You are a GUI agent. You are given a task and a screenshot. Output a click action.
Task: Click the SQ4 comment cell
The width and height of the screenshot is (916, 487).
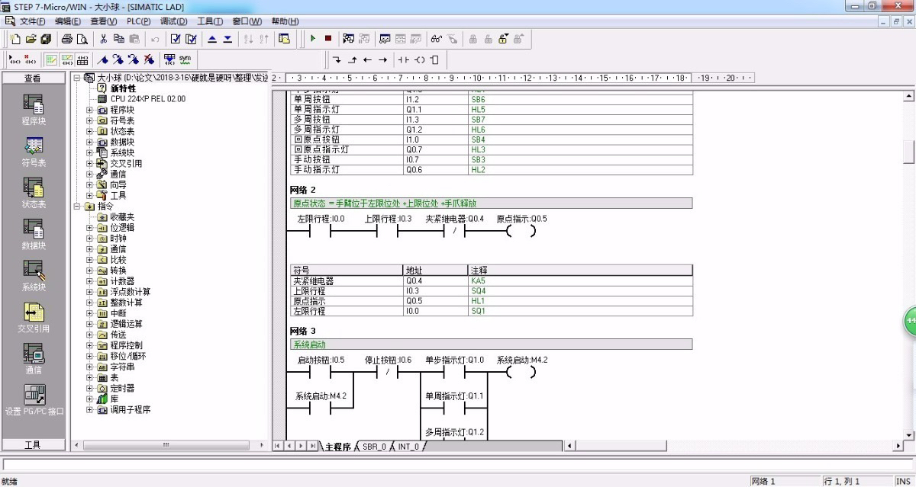(x=579, y=291)
